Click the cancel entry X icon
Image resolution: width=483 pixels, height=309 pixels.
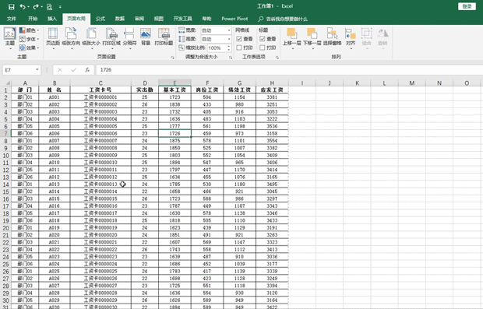point(60,70)
